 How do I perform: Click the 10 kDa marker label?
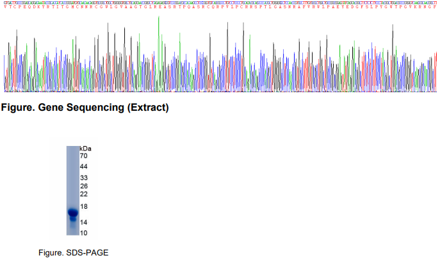83,232
